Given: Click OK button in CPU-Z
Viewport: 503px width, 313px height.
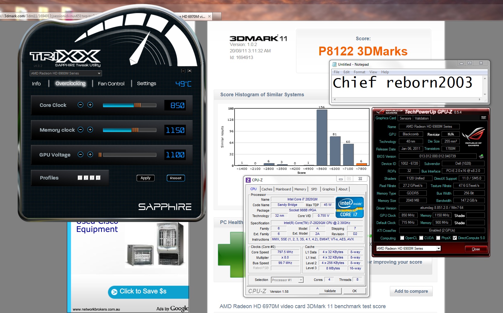Looking at the screenshot, I should [x=354, y=291].
